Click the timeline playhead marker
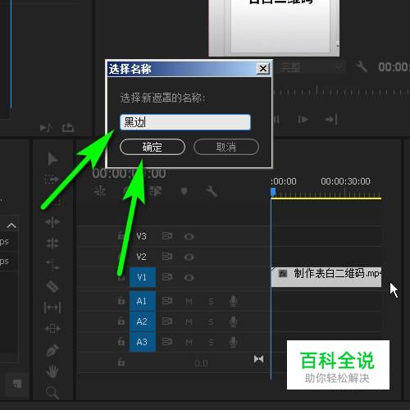The width and height of the screenshot is (410, 410). point(273,192)
